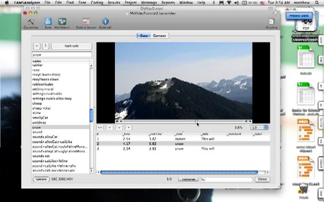Click the << rewind button below the video
Viewport: 324px width, 202px height.
coord(100,128)
